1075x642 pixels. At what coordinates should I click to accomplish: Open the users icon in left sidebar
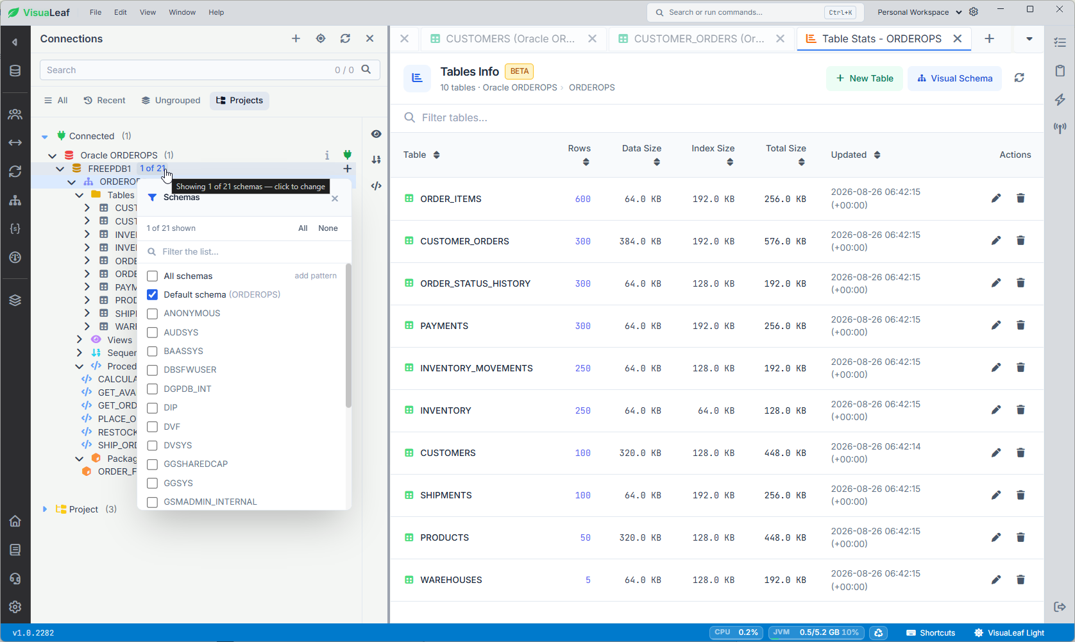point(15,114)
